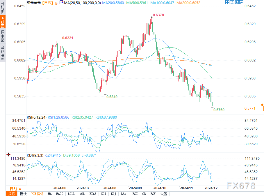Viewport: 264px width, 196px height.
Task: Click the 2024/10 date axis label
Action: (x=160, y=188)
